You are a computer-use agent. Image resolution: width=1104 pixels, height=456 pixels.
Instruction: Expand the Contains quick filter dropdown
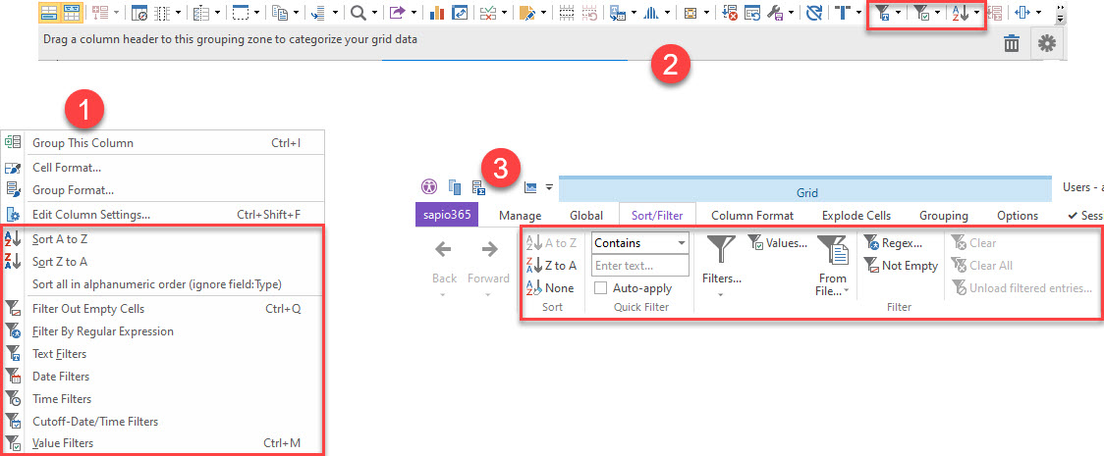(x=681, y=243)
